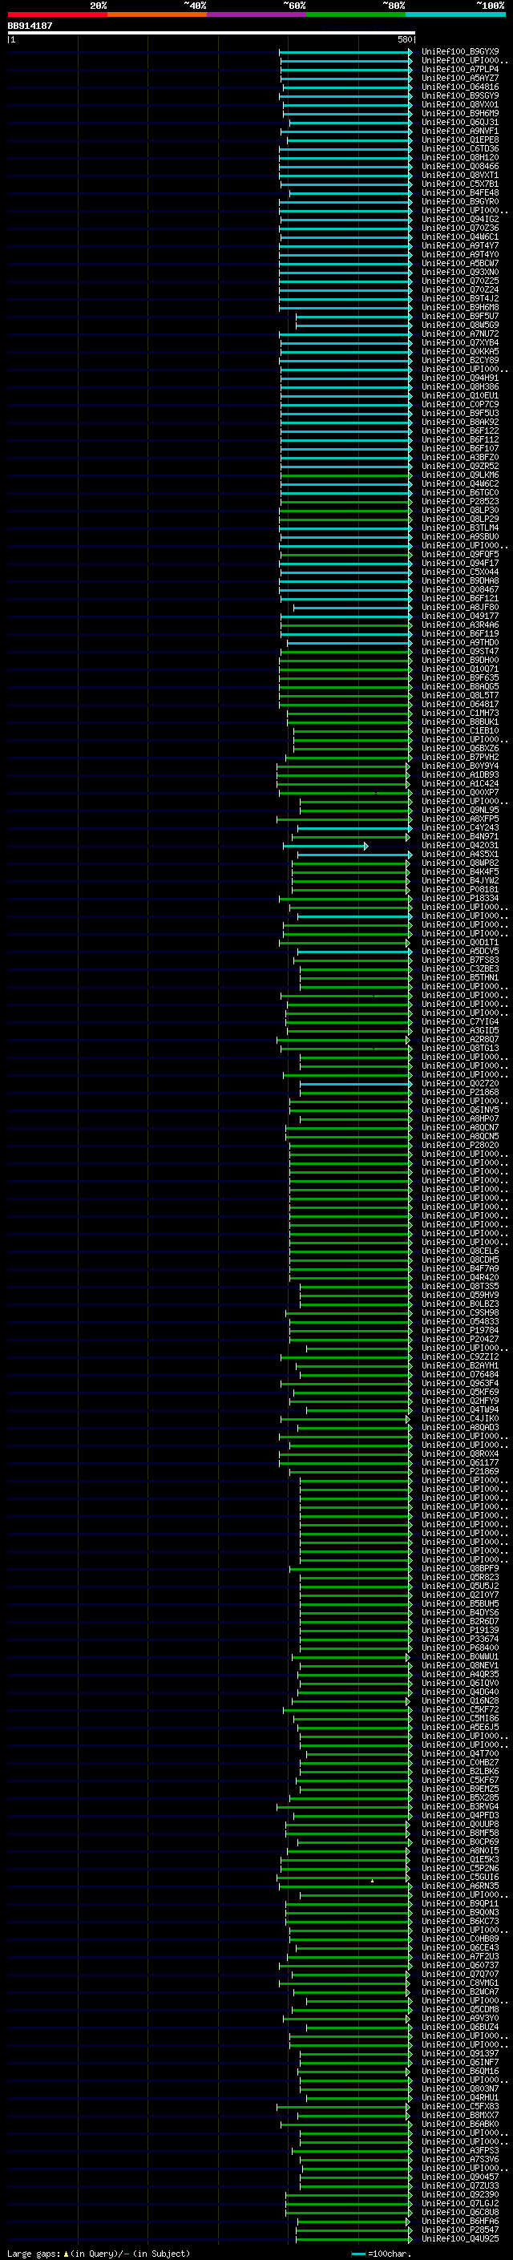513x2260 pixels.
Task: Open hit UniRef100_C6TD36
Action: [459, 148]
